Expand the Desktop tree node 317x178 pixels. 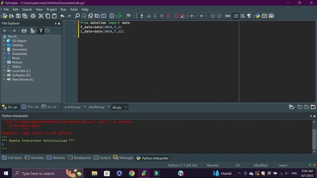point(4,45)
